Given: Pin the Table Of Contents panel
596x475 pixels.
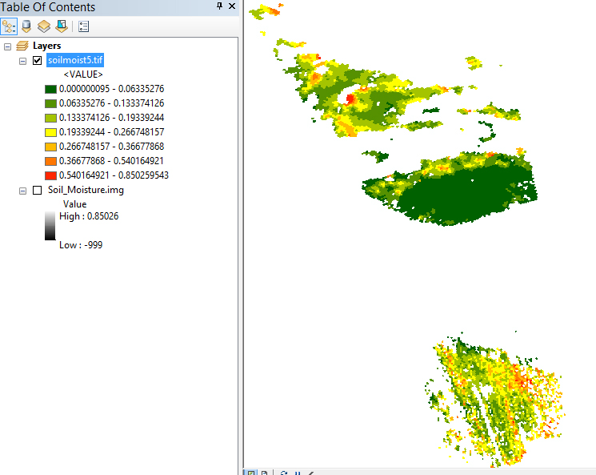Looking at the screenshot, I should 220,7.
